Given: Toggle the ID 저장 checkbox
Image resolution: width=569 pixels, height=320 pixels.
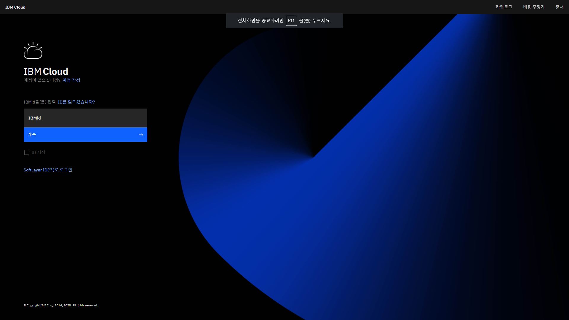Looking at the screenshot, I should (x=27, y=152).
